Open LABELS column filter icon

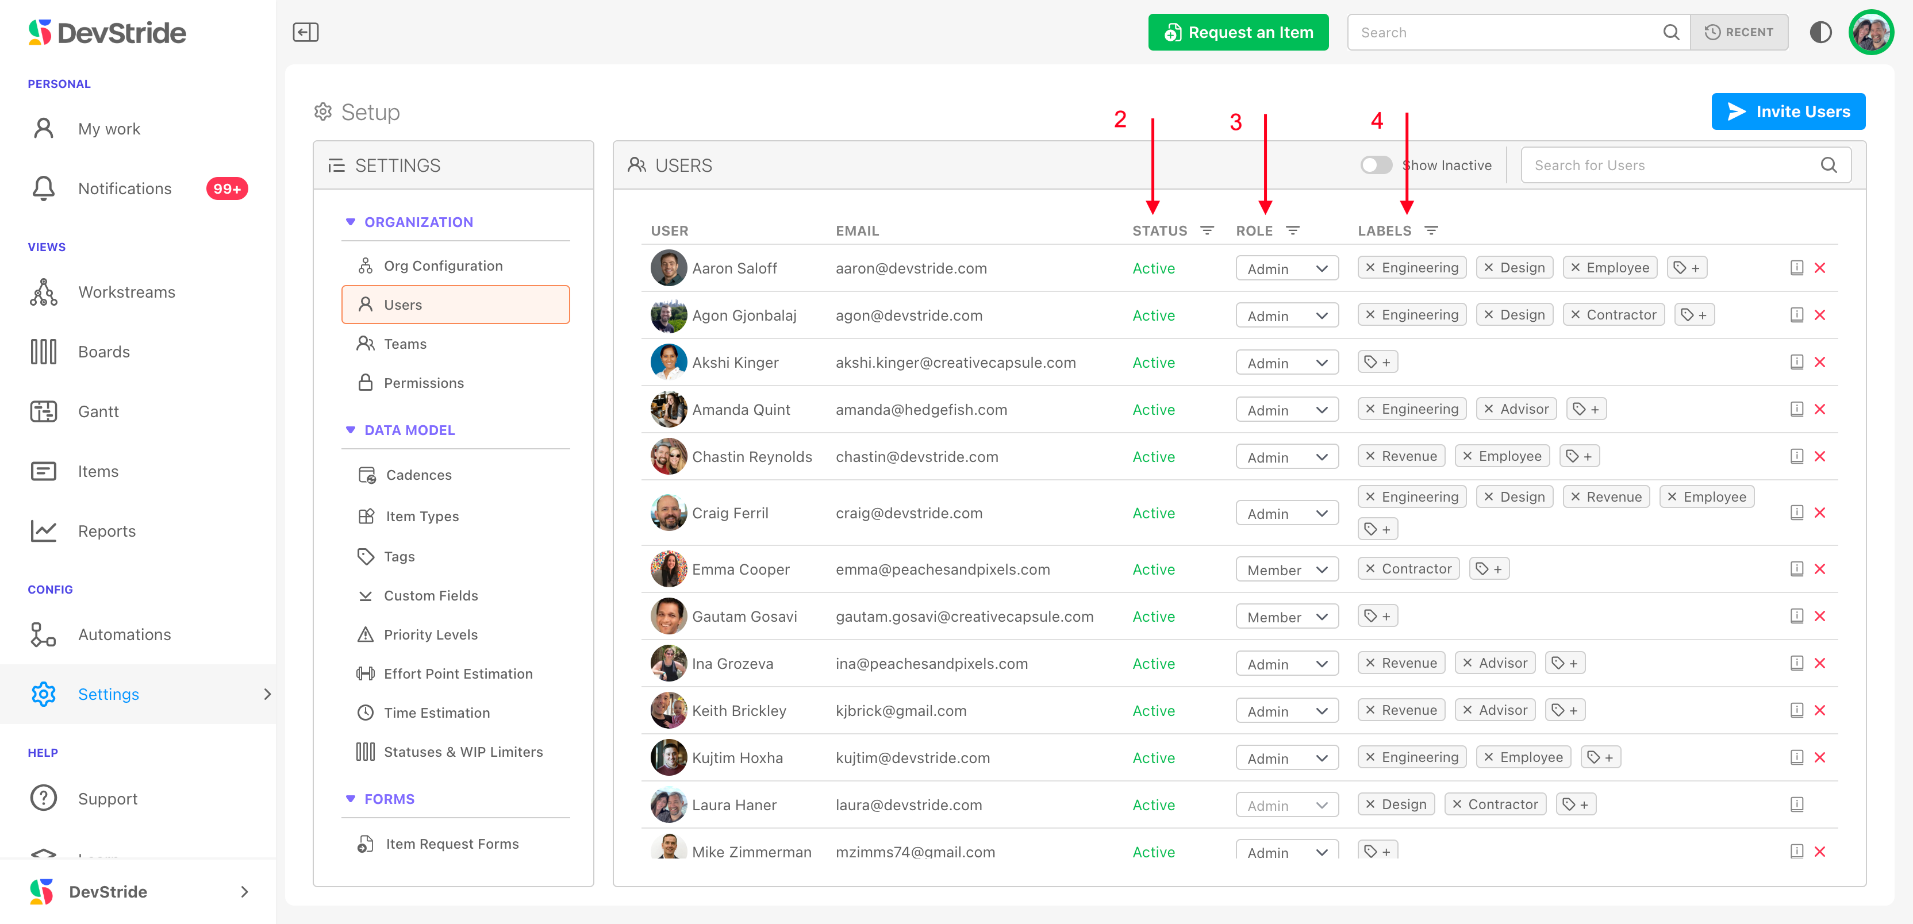tap(1431, 231)
